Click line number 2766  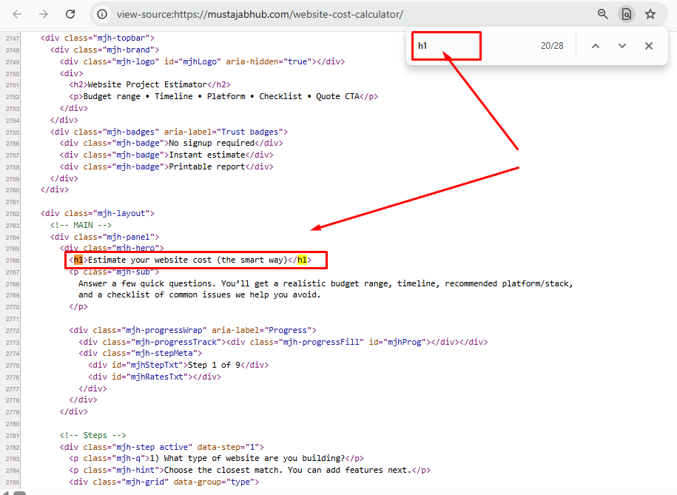13,260
